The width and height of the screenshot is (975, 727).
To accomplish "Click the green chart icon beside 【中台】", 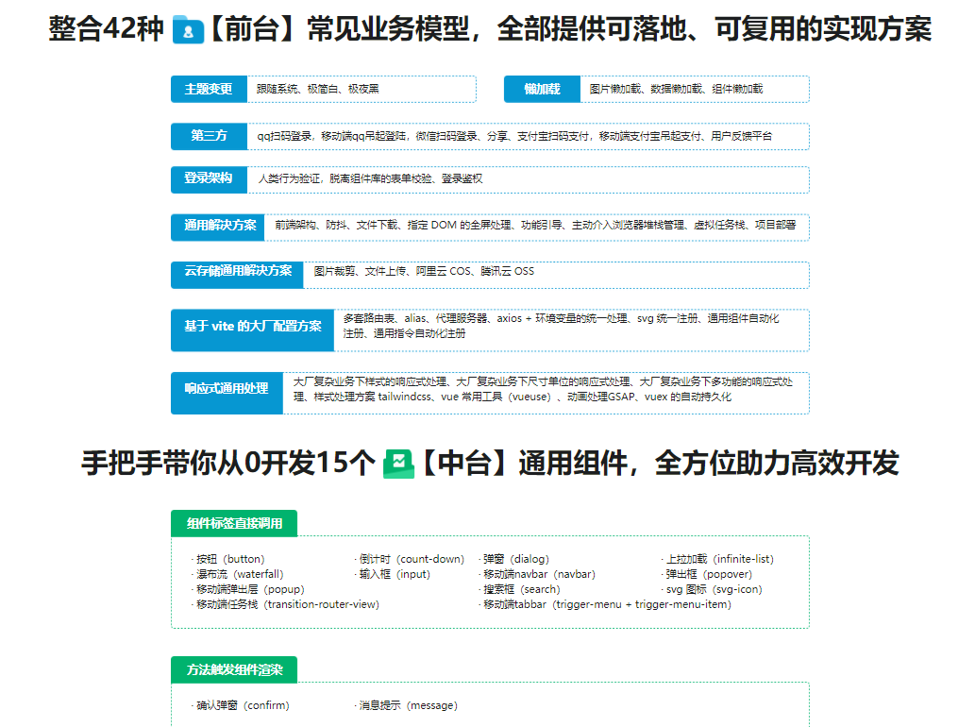I will [x=398, y=465].
